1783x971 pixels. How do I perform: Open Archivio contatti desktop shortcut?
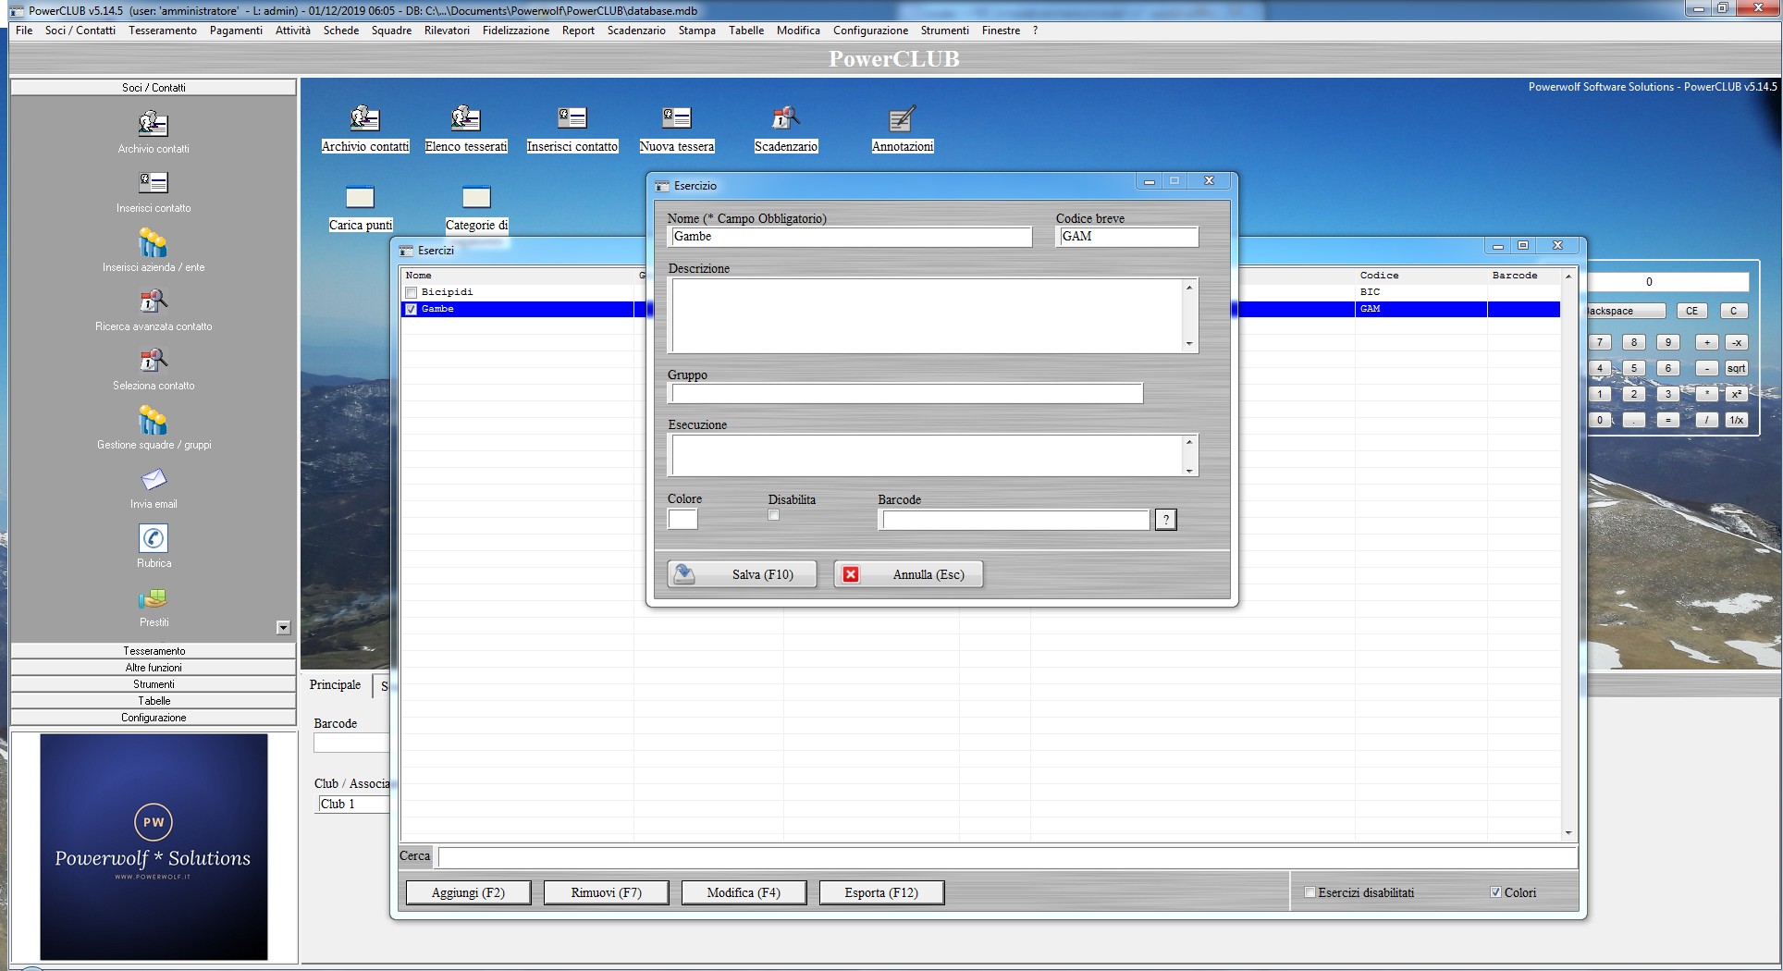[365, 129]
